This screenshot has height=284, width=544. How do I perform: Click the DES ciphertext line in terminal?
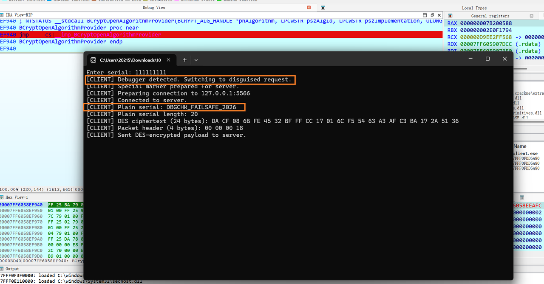[272, 121]
